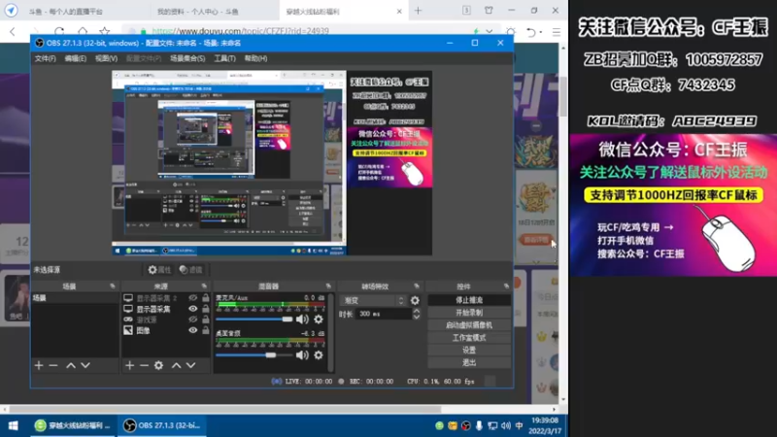Image resolution: width=777 pixels, height=437 pixels.
Task: Move scene up in the scenes panel
Action: click(x=71, y=366)
